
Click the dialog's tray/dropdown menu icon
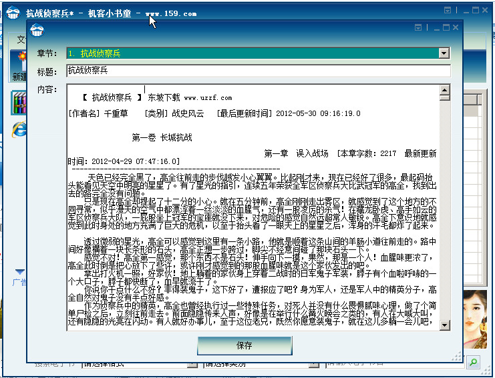(418, 28)
